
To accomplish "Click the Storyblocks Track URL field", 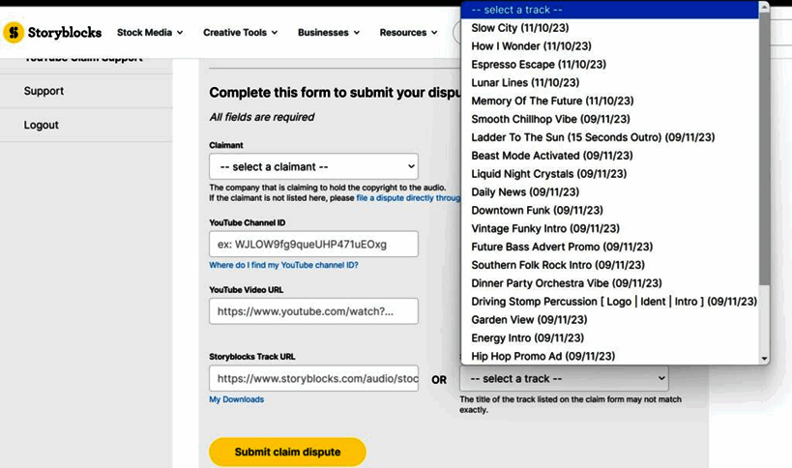I will (313, 379).
